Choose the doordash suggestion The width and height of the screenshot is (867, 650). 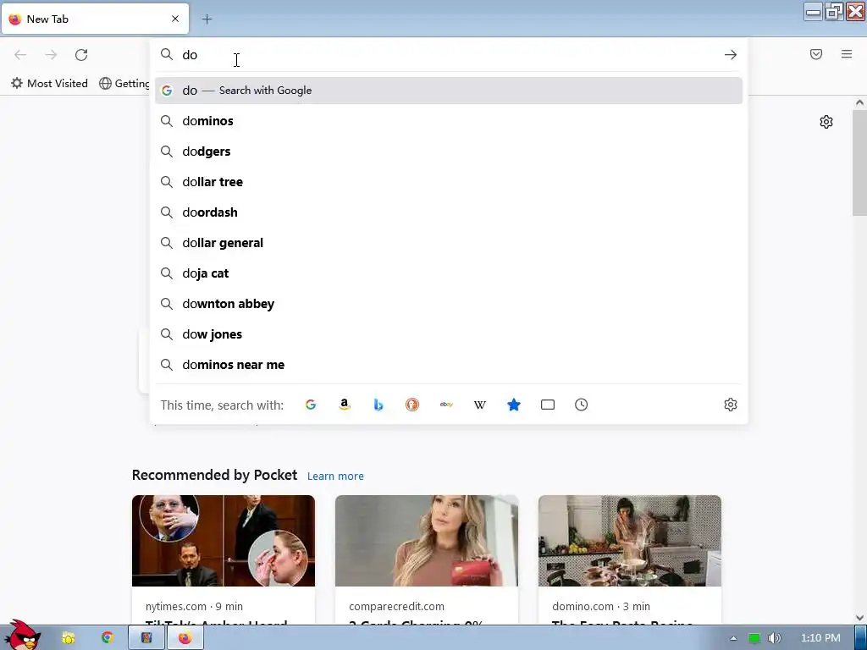pos(449,212)
